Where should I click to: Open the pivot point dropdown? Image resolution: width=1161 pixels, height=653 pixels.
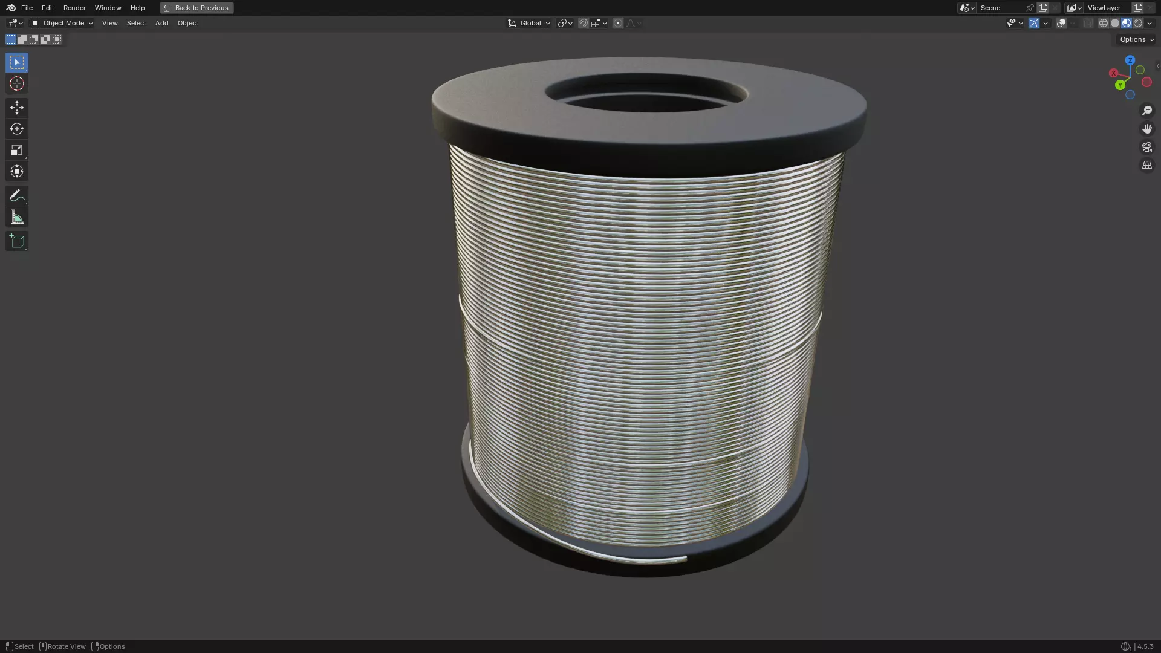tap(565, 23)
